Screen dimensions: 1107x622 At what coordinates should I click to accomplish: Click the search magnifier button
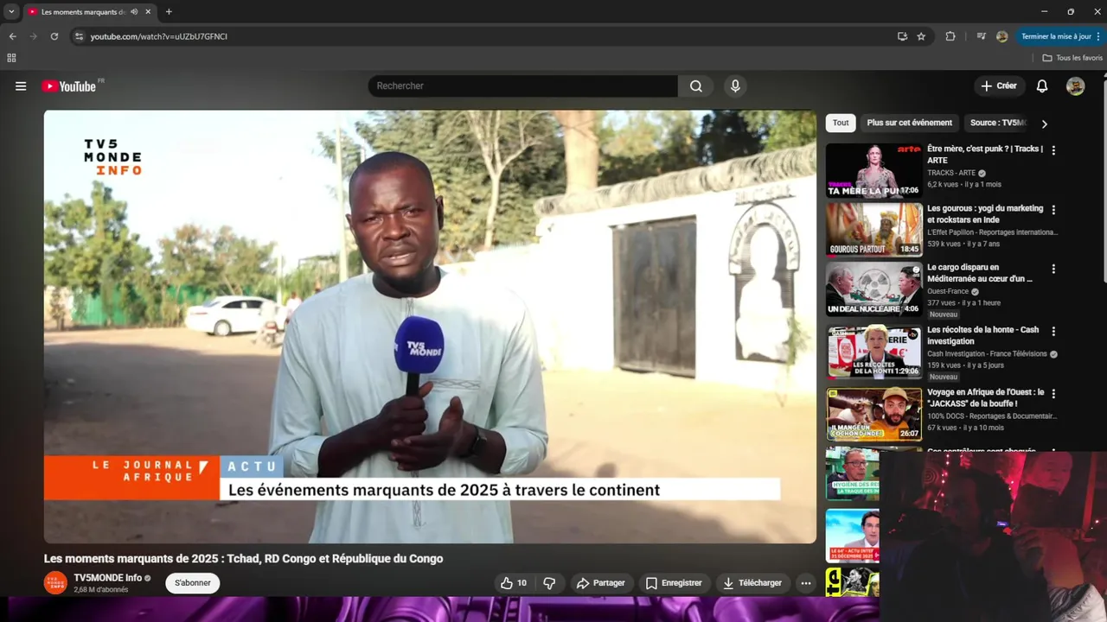(x=695, y=86)
